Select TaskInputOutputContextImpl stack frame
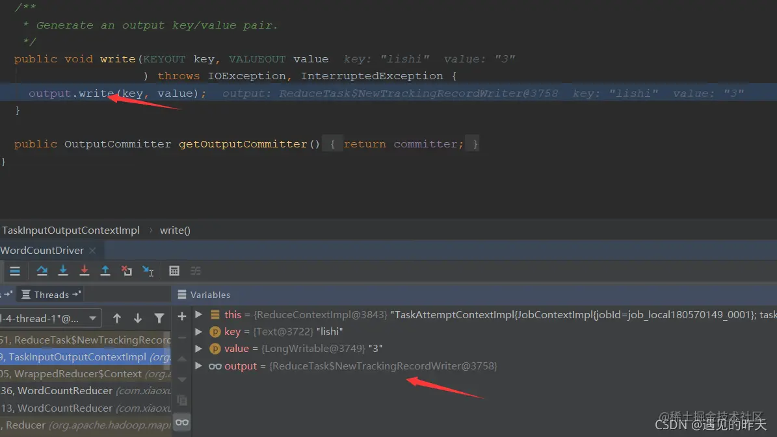The height and width of the screenshot is (437, 777). [x=85, y=357]
